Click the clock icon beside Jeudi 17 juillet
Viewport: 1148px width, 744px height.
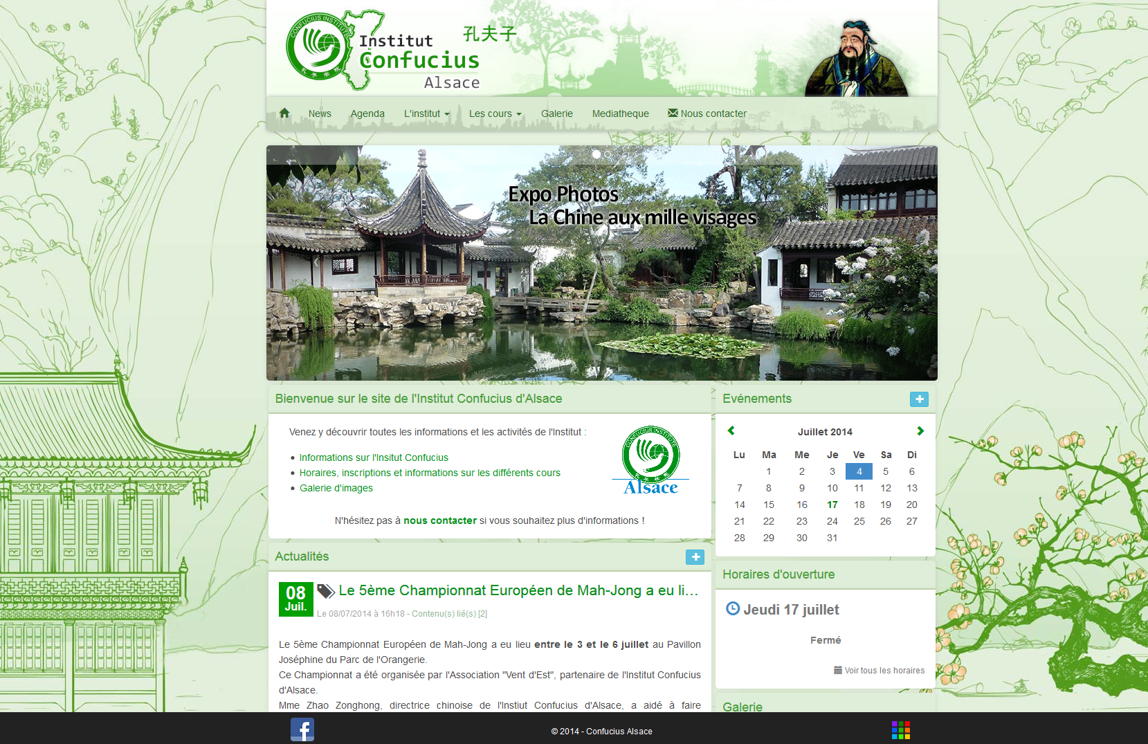coord(733,608)
